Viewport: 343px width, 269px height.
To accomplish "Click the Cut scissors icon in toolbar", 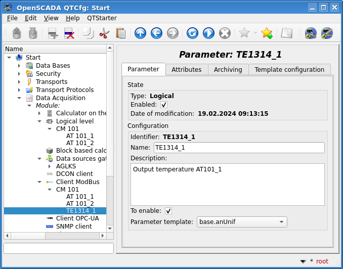I will point(104,33).
